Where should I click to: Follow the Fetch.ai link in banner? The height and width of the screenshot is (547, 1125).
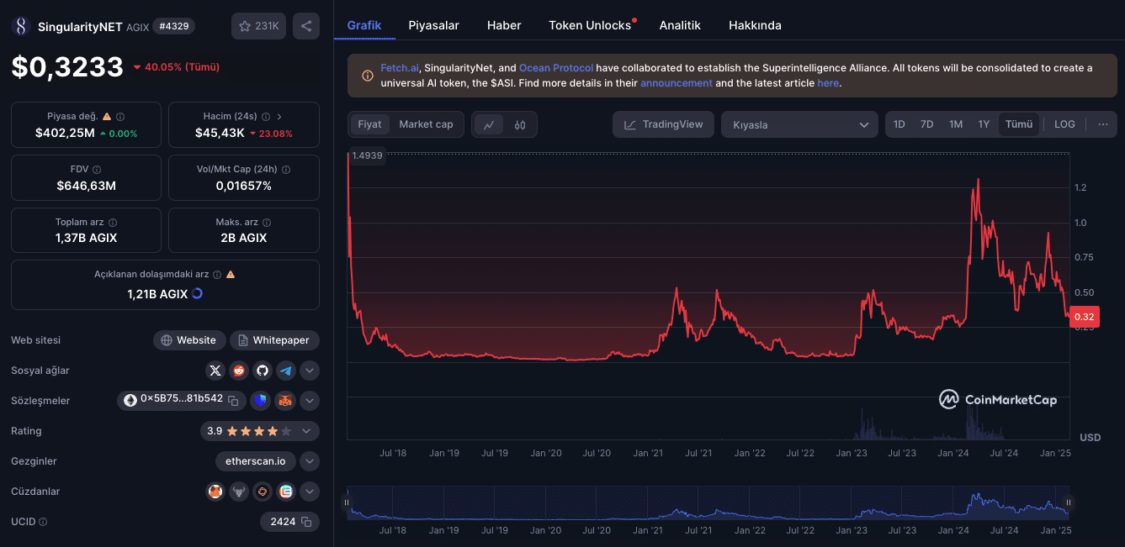tap(400, 68)
